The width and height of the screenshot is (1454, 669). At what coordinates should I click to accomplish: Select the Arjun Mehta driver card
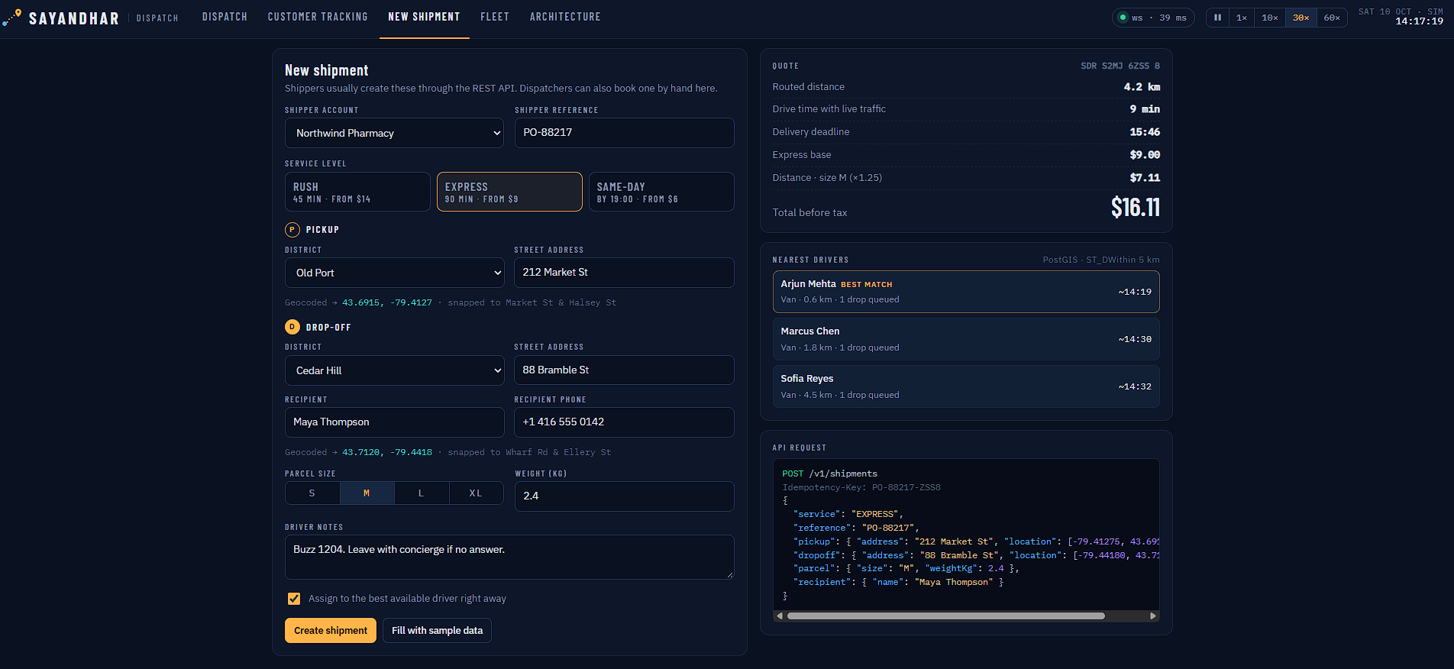click(966, 292)
